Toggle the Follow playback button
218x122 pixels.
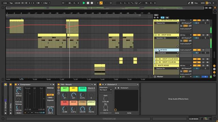tap(63, 3)
